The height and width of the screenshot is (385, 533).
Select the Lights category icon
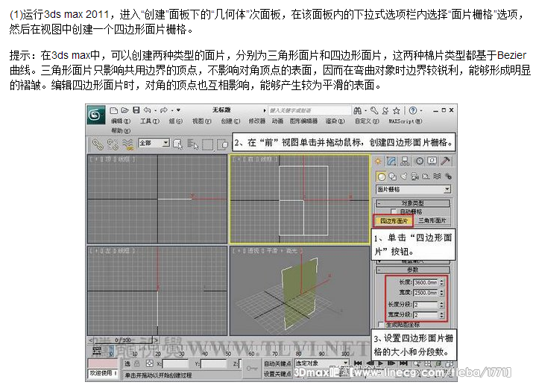click(x=404, y=176)
